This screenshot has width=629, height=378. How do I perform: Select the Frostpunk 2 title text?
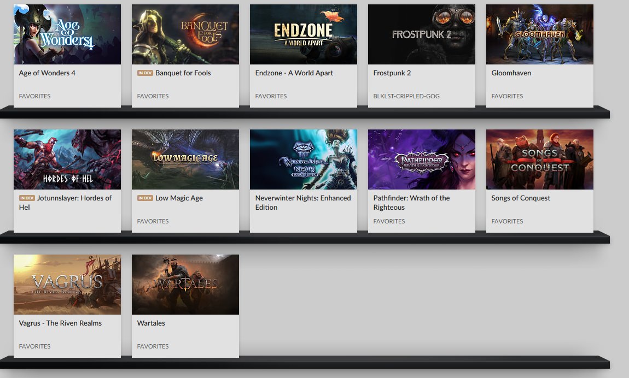coord(392,73)
